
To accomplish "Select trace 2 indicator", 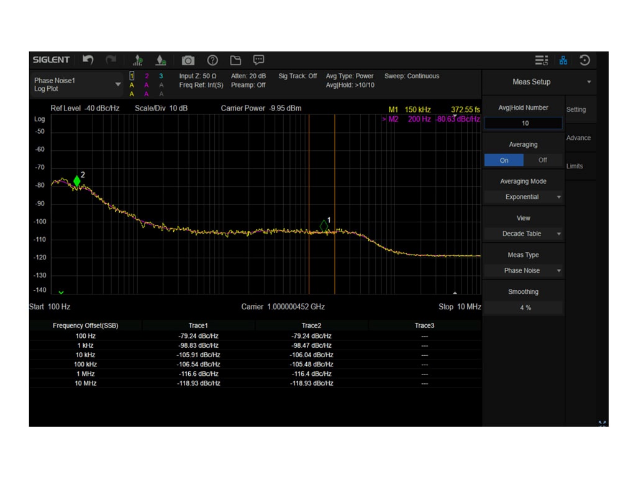I will [x=147, y=76].
